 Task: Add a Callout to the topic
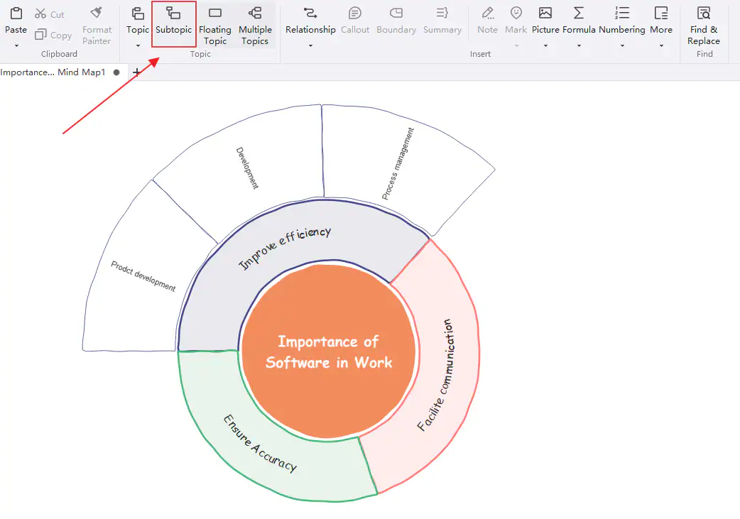tap(355, 21)
